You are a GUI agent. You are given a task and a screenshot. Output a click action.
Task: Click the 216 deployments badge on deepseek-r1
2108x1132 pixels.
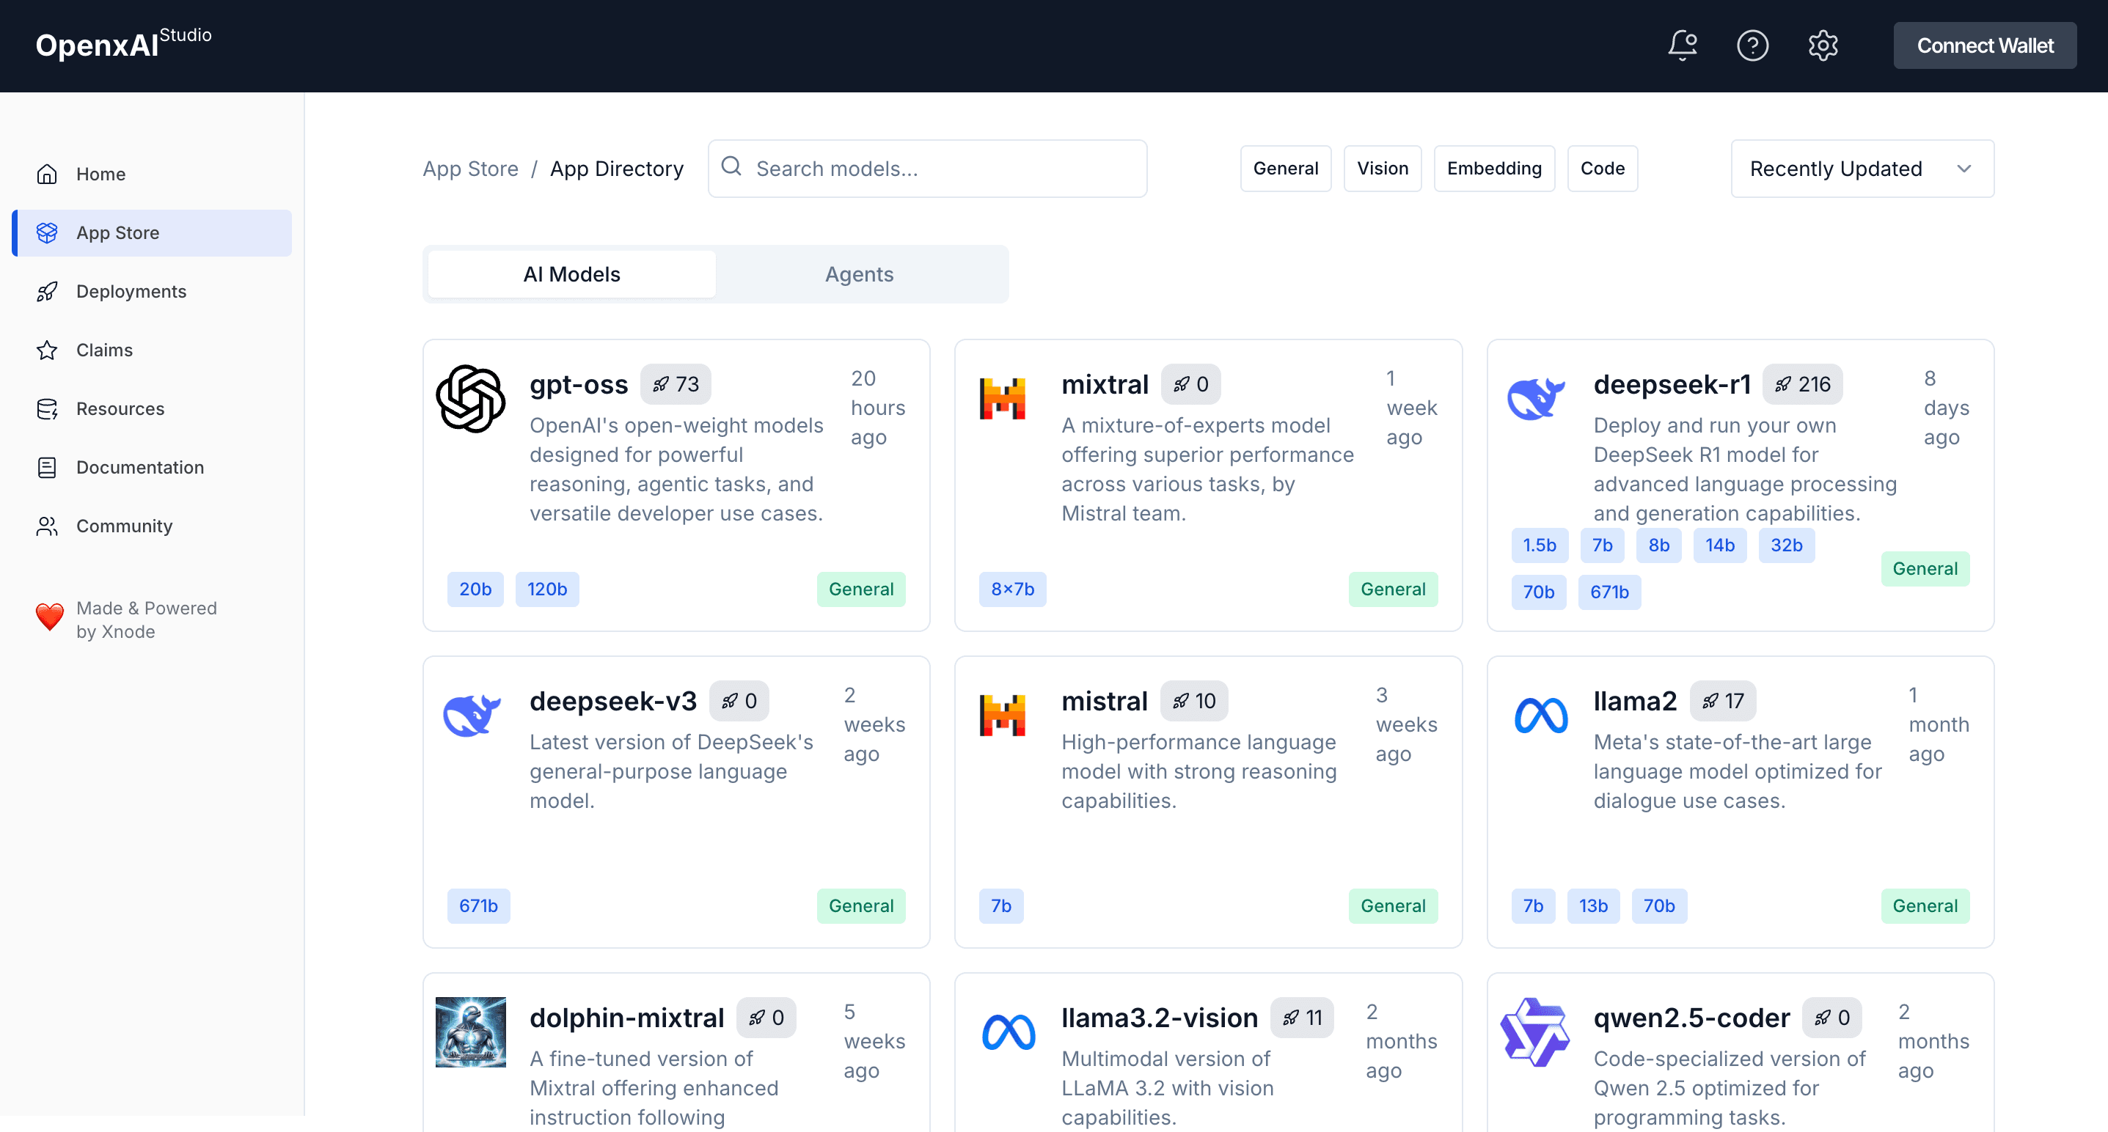point(1803,384)
